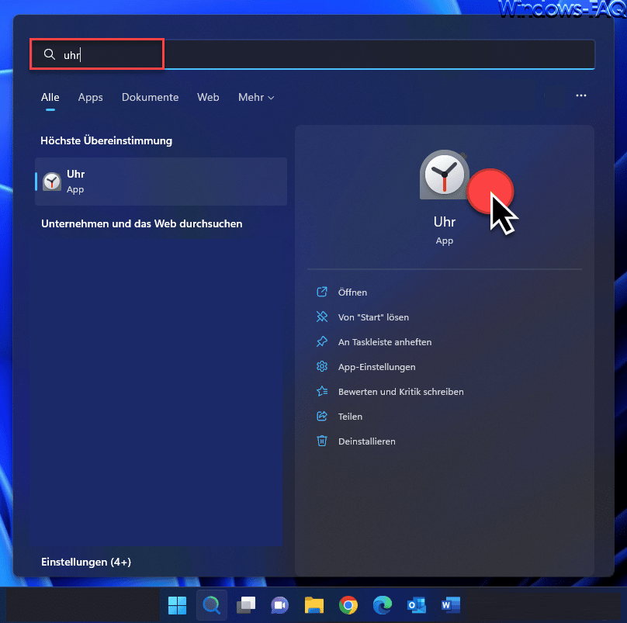Switch to the Apps tab
This screenshot has height=623, width=627.
90,97
